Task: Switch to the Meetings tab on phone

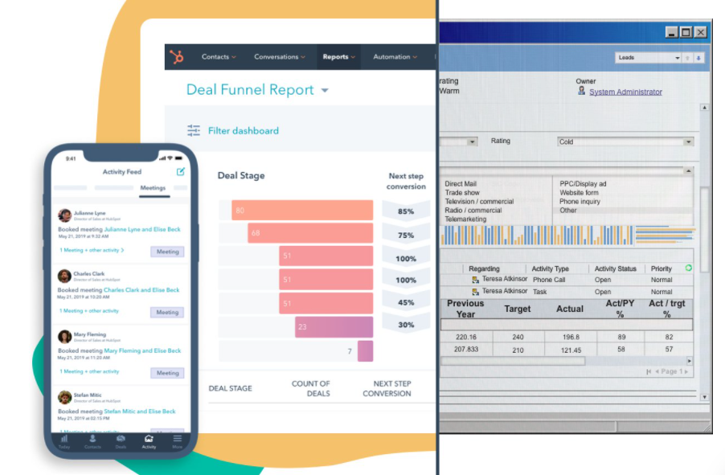Action: point(153,188)
